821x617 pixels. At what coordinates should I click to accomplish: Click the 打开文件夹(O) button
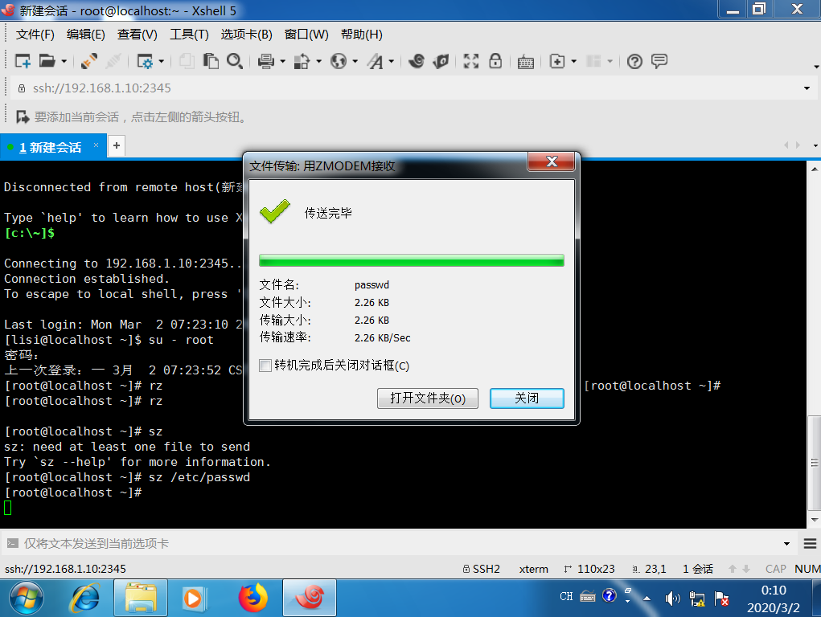click(x=427, y=398)
